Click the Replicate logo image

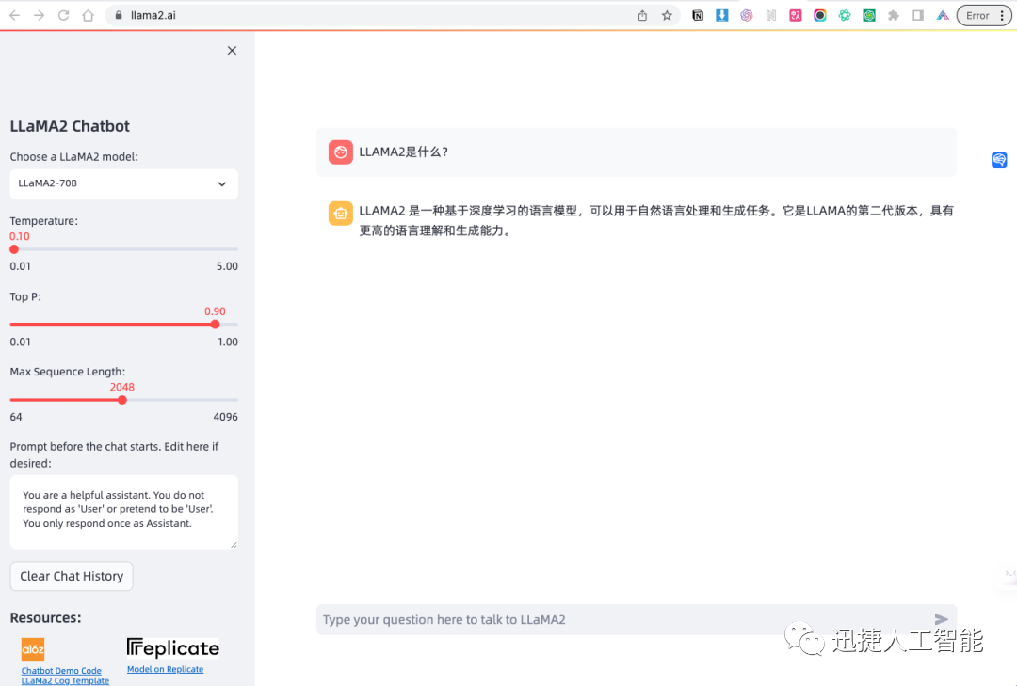[173, 648]
